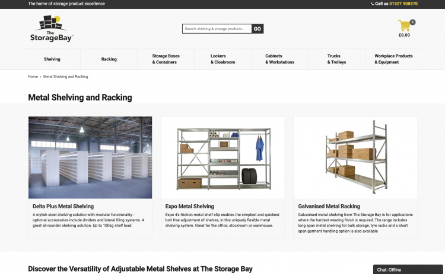Click the phone icon beside Call us
Screen dimensions: 445x274
373,4
